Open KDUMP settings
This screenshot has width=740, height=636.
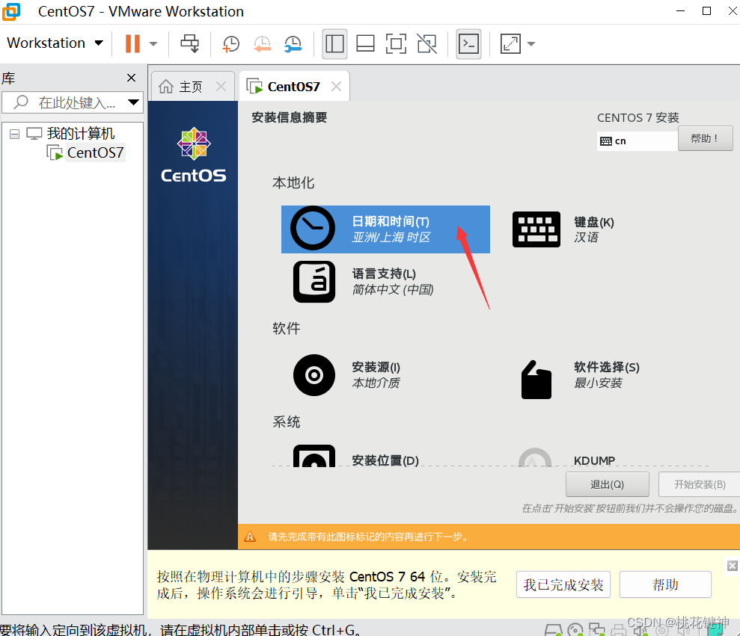click(593, 460)
